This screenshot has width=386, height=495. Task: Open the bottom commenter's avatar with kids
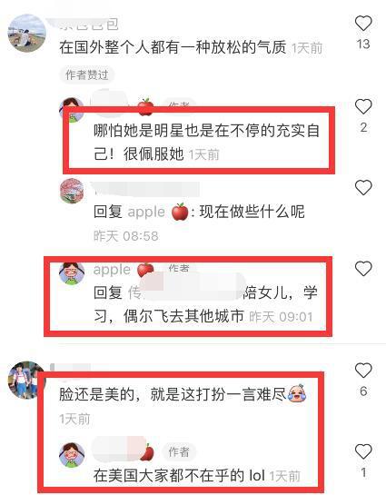pyautogui.click(x=27, y=380)
